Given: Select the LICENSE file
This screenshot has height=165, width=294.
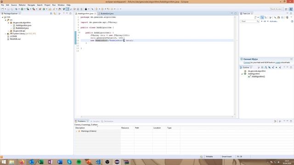Looking at the screenshot, I should coord(12,36).
